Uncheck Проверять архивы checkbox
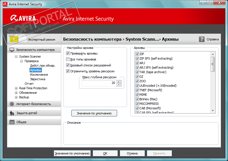Viewport: 228px width, 161px height. 68,53
